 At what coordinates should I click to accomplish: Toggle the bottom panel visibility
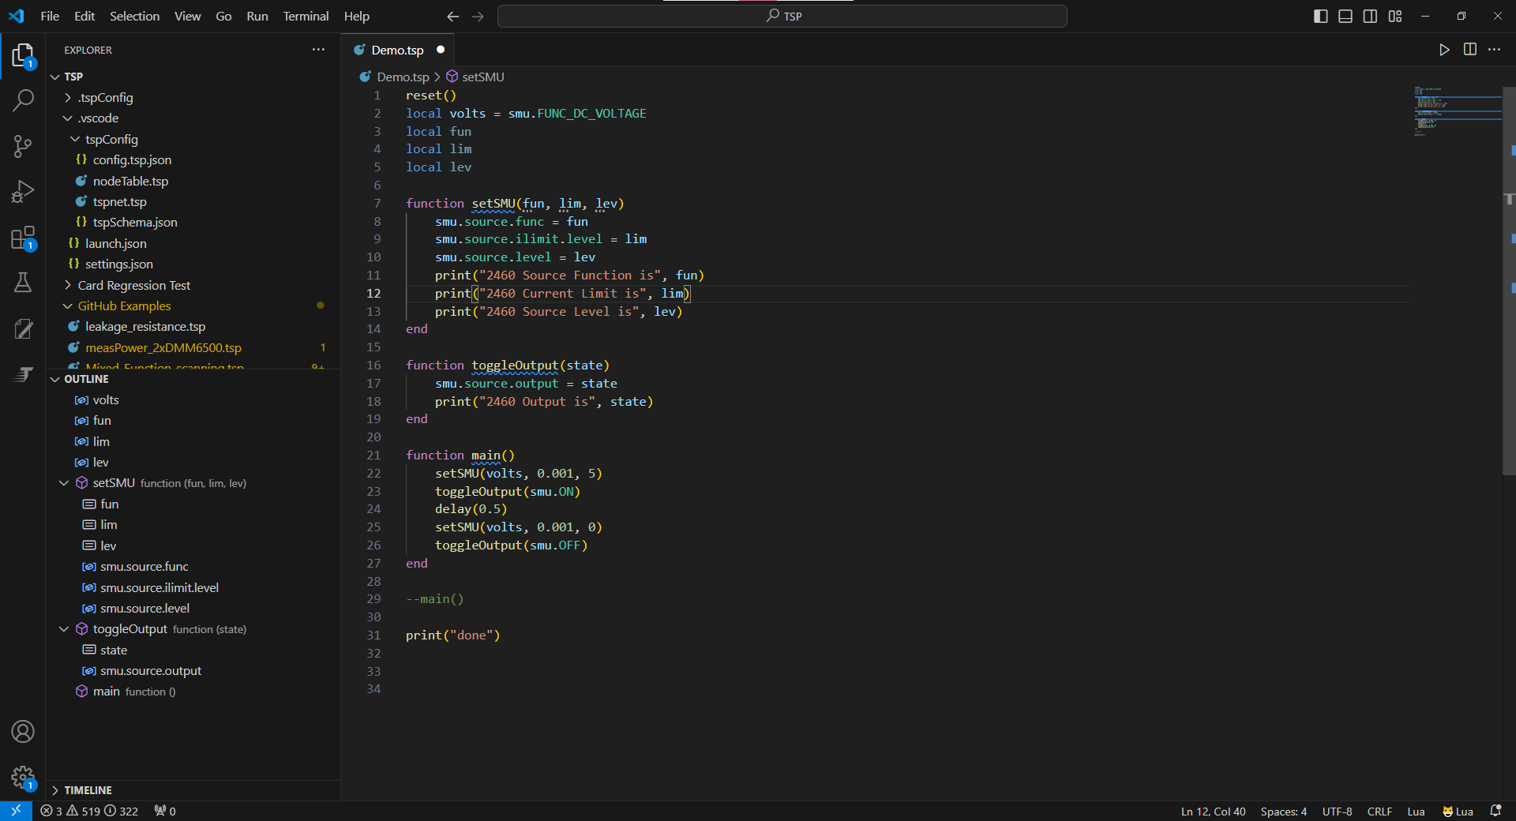(x=1345, y=17)
